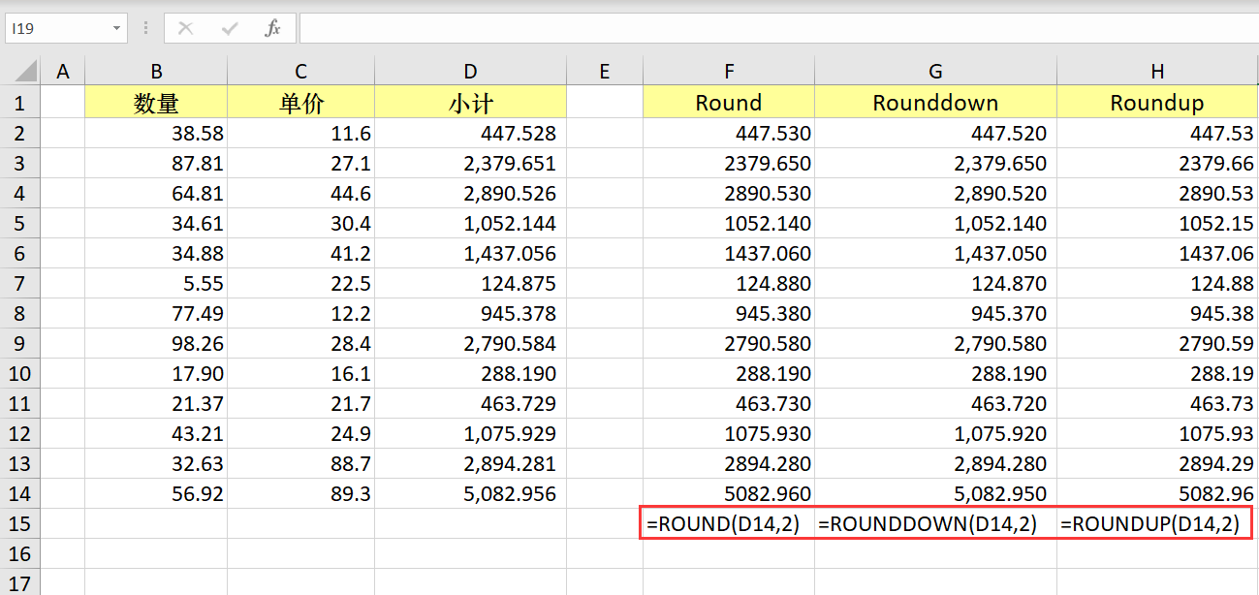Select column C header
Screen dimensions: 1259x595
coord(301,71)
